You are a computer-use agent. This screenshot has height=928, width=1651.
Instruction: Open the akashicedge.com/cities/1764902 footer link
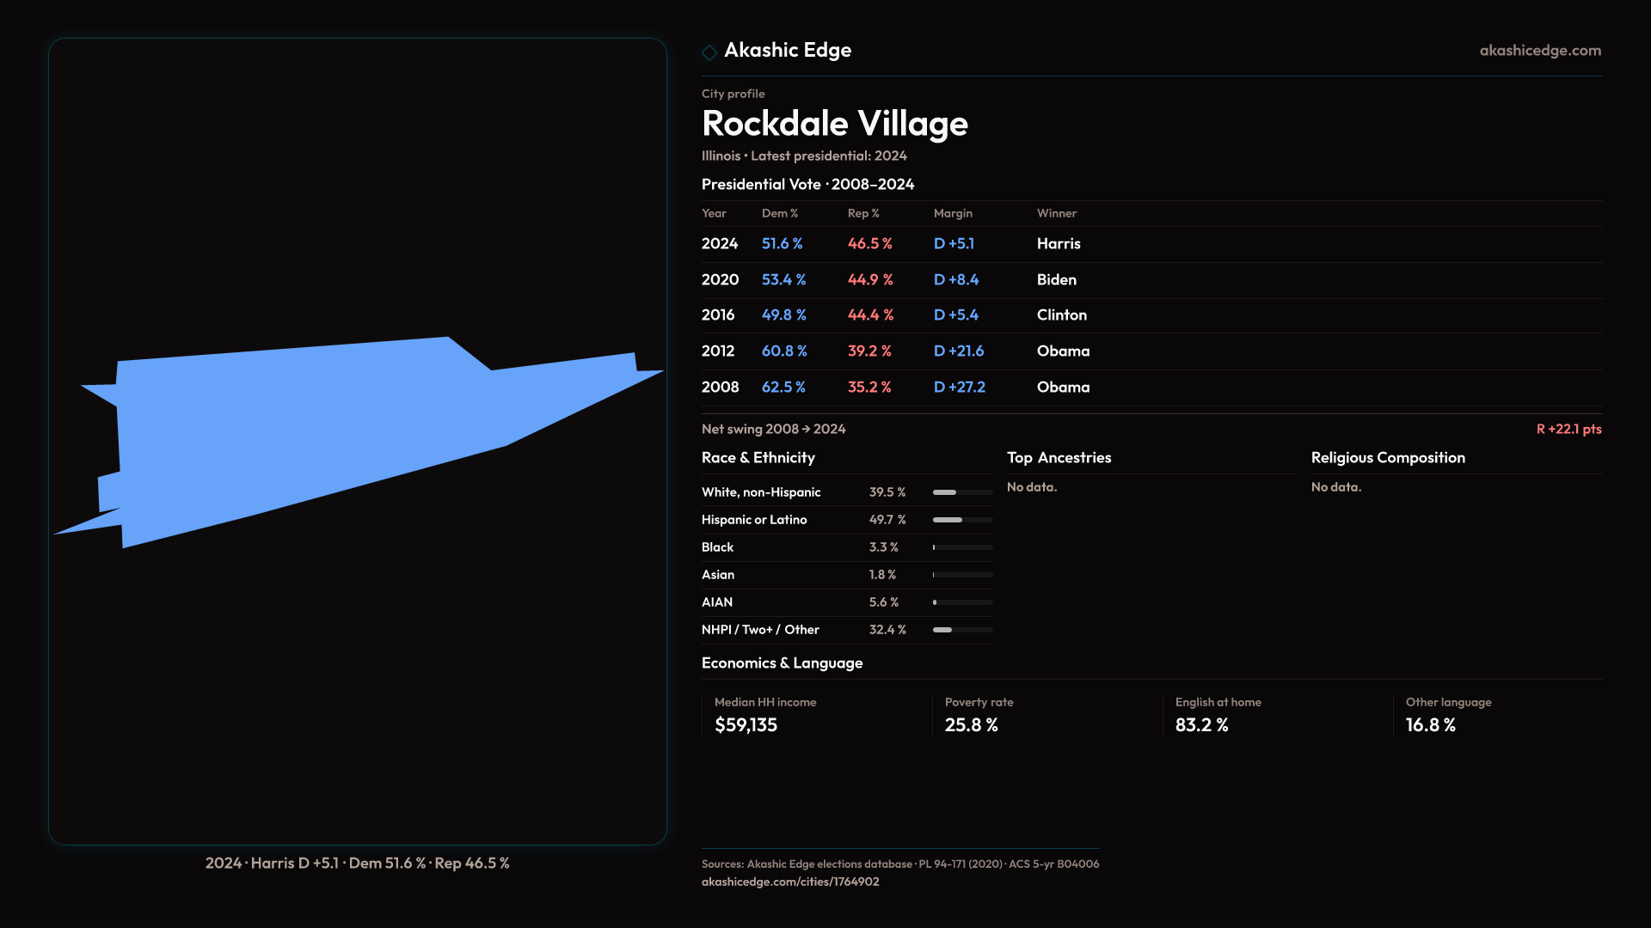pyautogui.click(x=789, y=882)
